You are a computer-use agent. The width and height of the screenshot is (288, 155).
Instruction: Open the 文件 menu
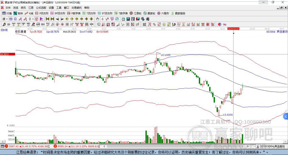pos(8,8)
